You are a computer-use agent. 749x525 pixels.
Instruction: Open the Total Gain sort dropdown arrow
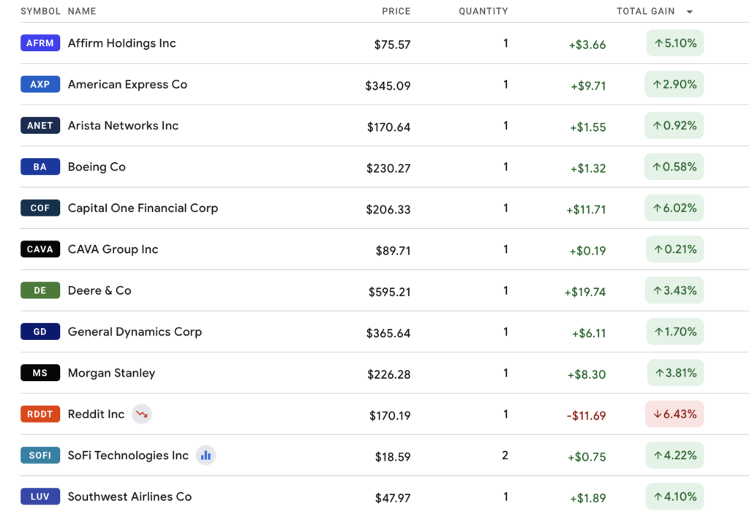pos(689,12)
